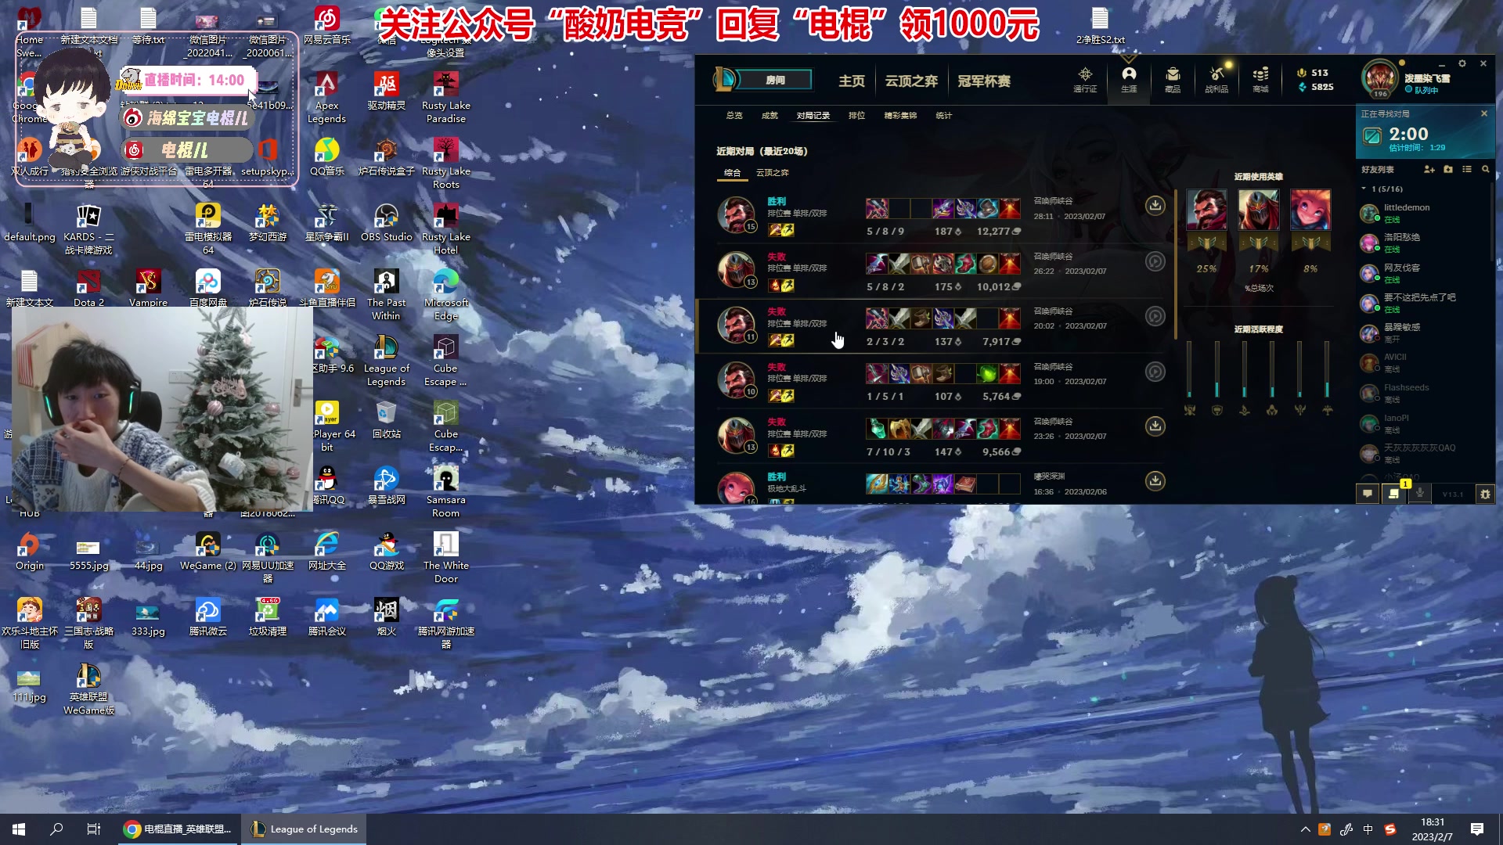
Task: Open friend Flashseeds in friends list
Action: 1425,393
